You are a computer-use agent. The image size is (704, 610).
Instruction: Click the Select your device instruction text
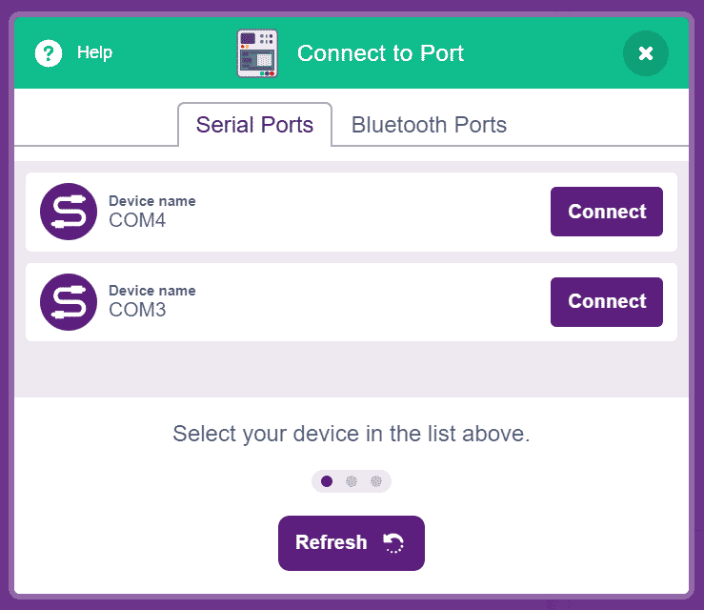tap(352, 434)
